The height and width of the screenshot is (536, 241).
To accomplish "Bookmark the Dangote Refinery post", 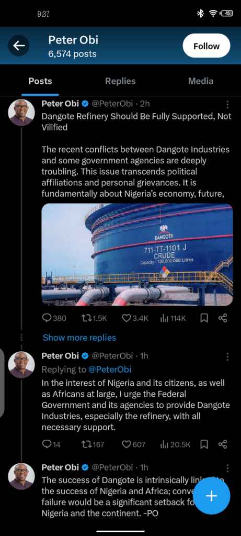I will [x=204, y=319].
